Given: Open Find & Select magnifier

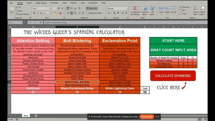Looking at the screenshot, I should point(202,11).
